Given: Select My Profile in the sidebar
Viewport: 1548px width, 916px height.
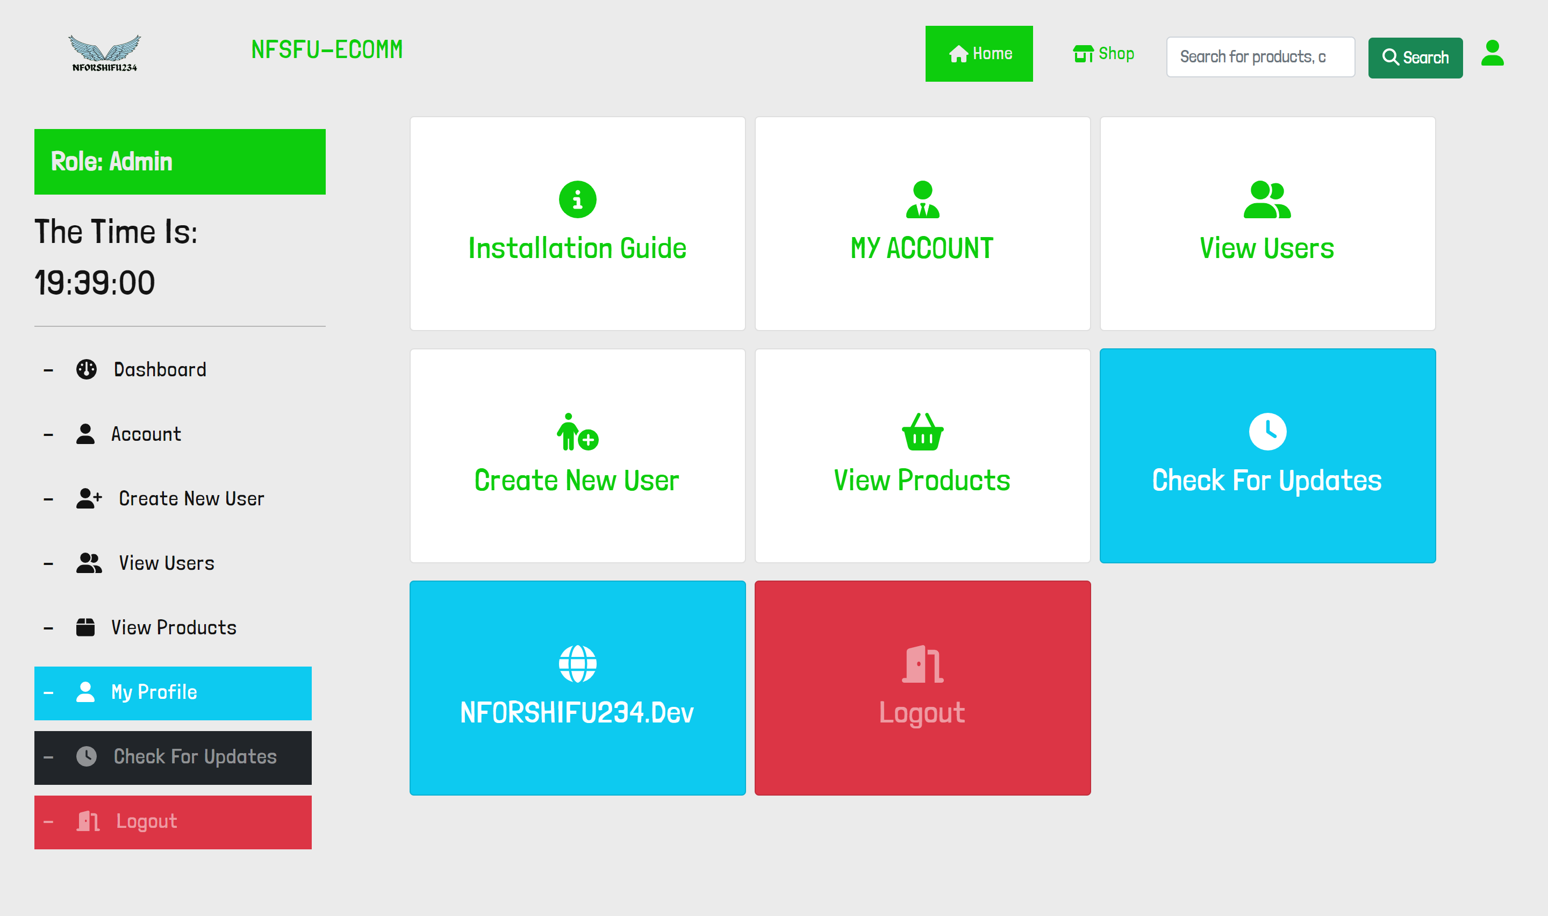Looking at the screenshot, I should [154, 692].
